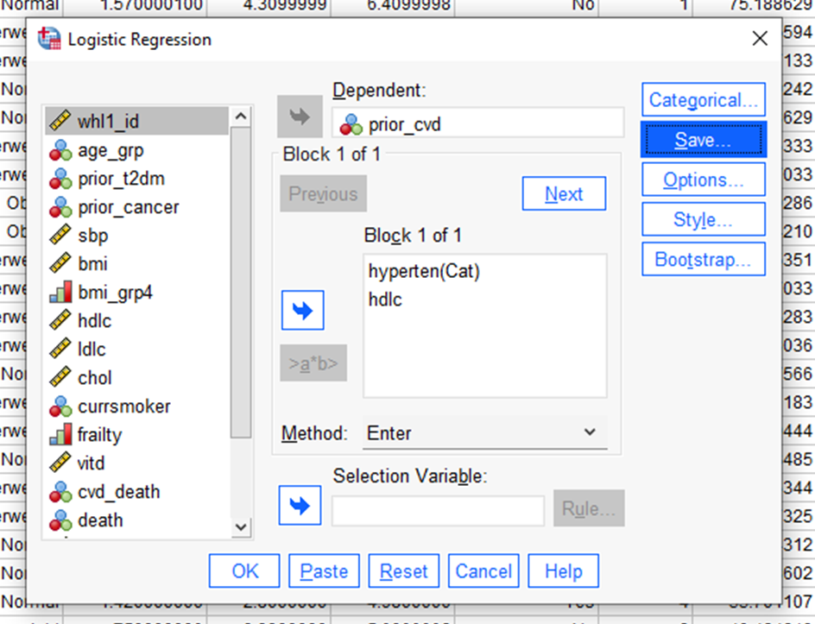
Task: Open the Options... dialog
Action: coord(703,180)
